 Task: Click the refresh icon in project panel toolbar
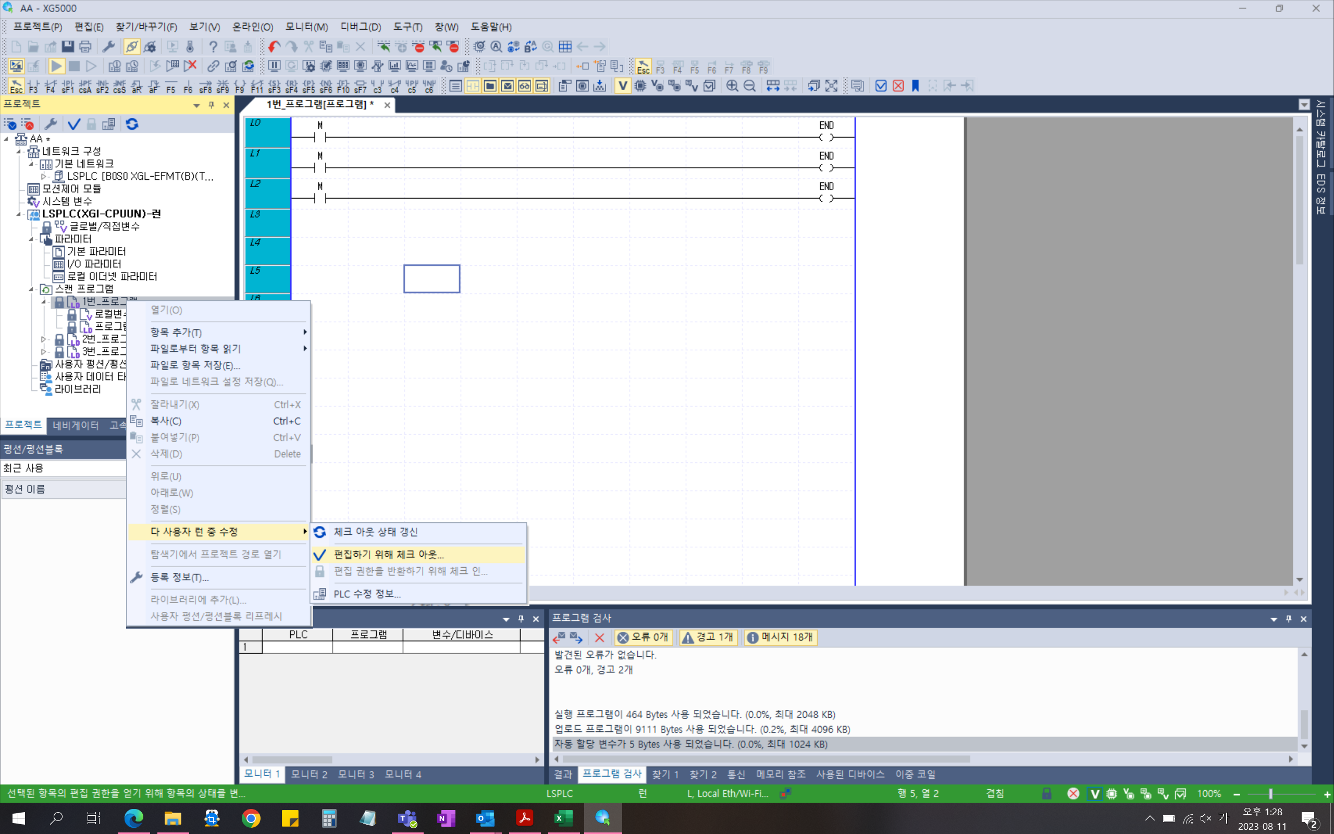click(x=132, y=124)
